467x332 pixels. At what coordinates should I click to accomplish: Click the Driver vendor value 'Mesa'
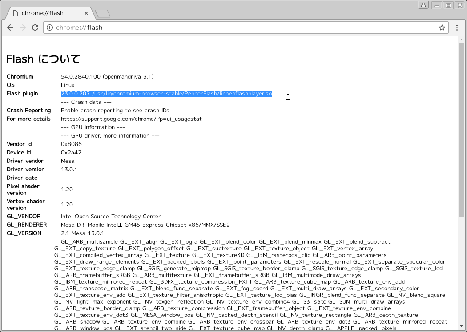click(68, 161)
